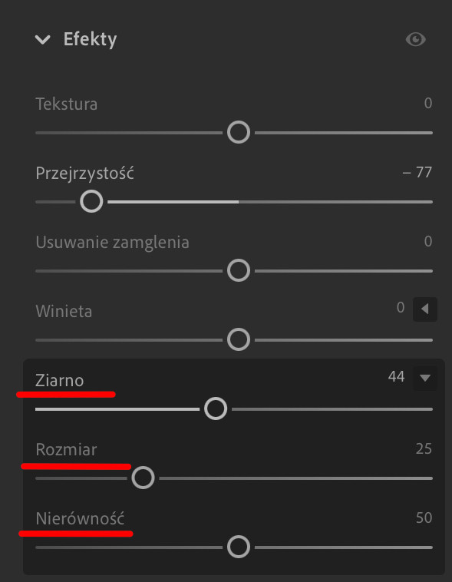Screen dimensions: 452x582
Task: Select the Przejrzystość value field – 77
Action: coord(417,173)
